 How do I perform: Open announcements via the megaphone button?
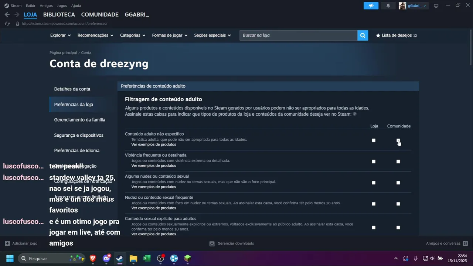(371, 6)
